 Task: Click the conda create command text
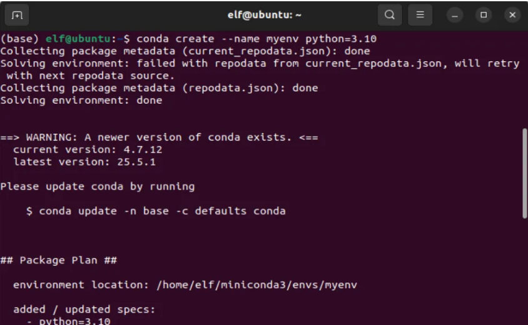point(256,39)
